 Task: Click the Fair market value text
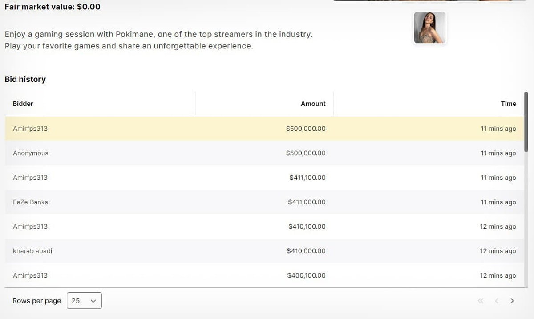click(53, 7)
